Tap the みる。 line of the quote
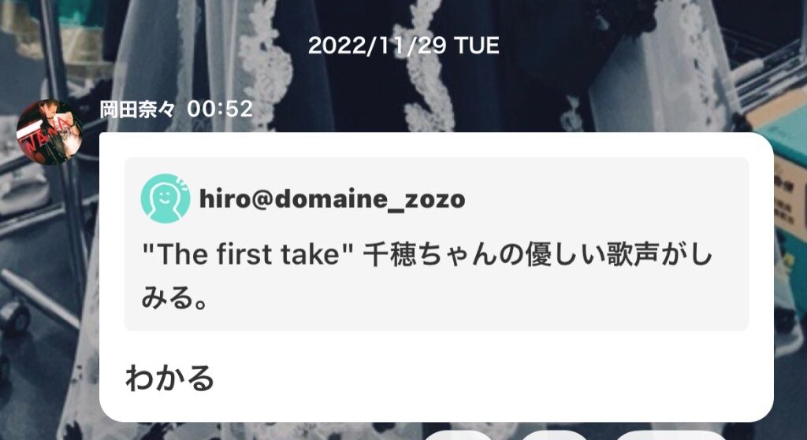This screenshot has height=440, width=807. click(x=174, y=297)
